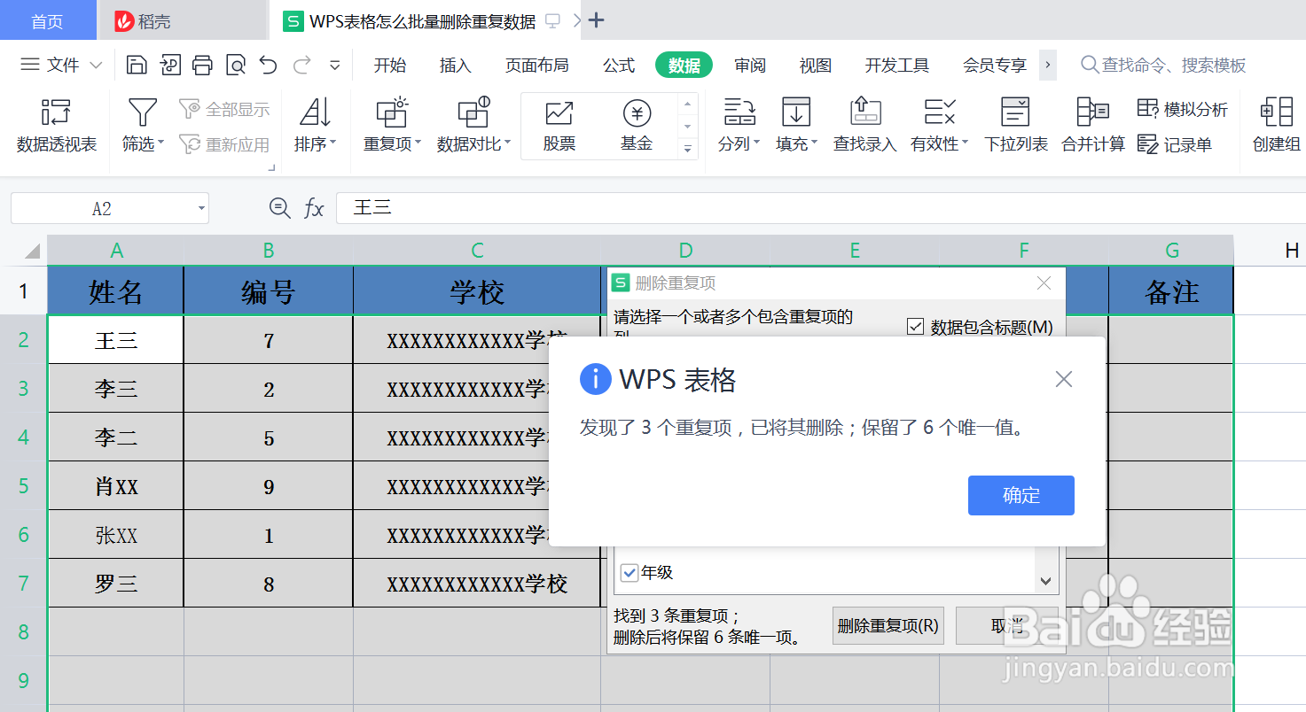Viewport: 1306px width, 712px height.
Task: Switch to the 插入 ribbon tab
Action: pos(455,65)
